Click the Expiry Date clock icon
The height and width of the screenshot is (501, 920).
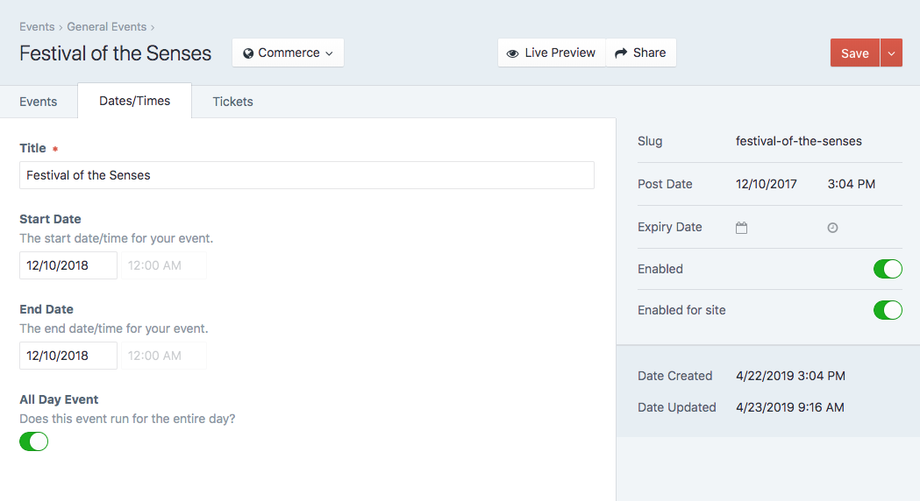832,228
